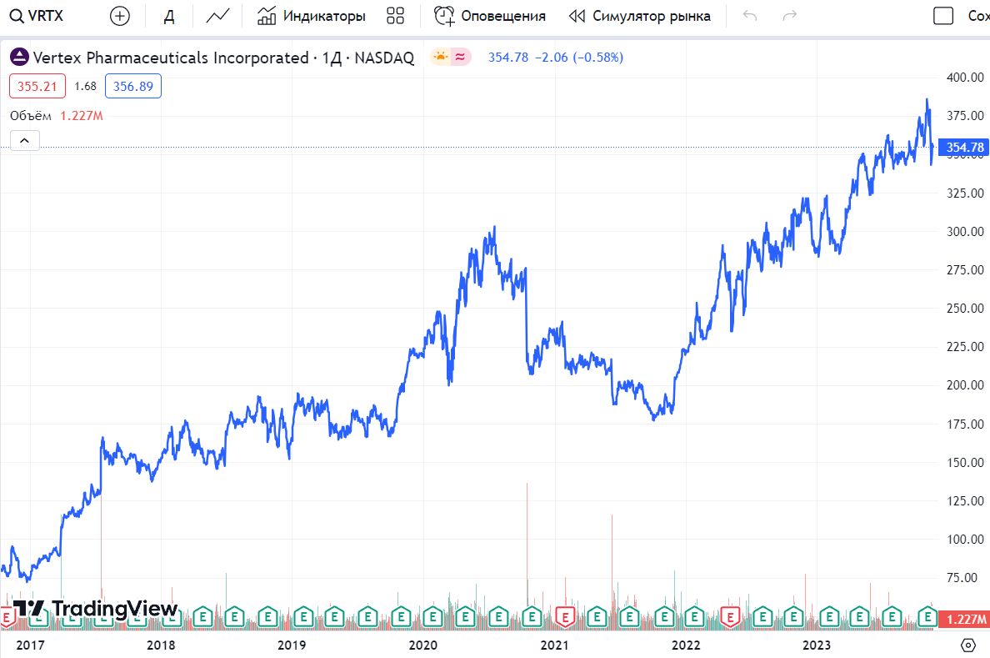Click the 375.00 price scale label
This screenshot has height=658, width=990.
pyautogui.click(x=965, y=116)
